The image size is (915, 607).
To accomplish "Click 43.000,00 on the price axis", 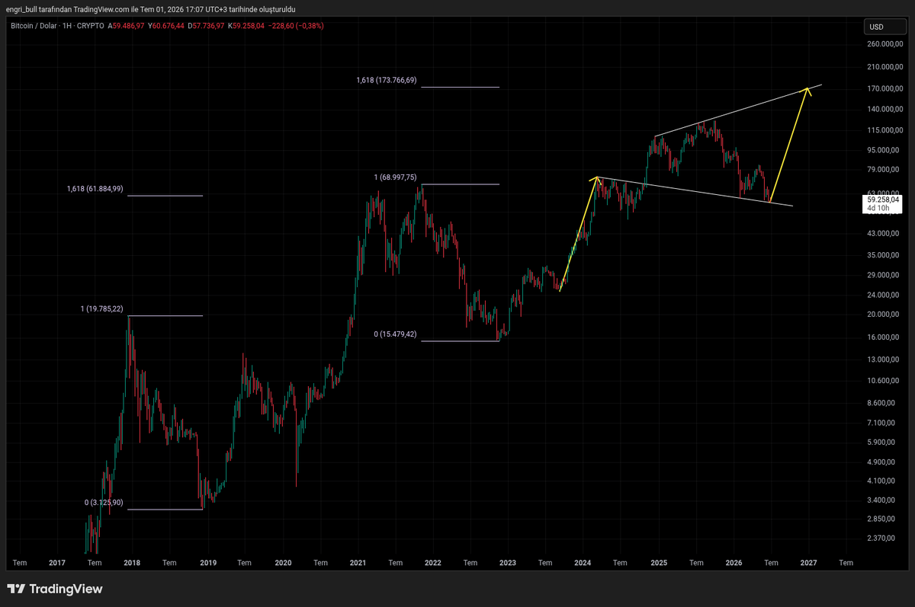I will pos(884,233).
